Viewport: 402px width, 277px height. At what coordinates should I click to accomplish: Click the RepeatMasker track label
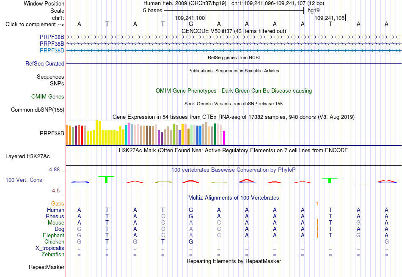pos(47,267)
